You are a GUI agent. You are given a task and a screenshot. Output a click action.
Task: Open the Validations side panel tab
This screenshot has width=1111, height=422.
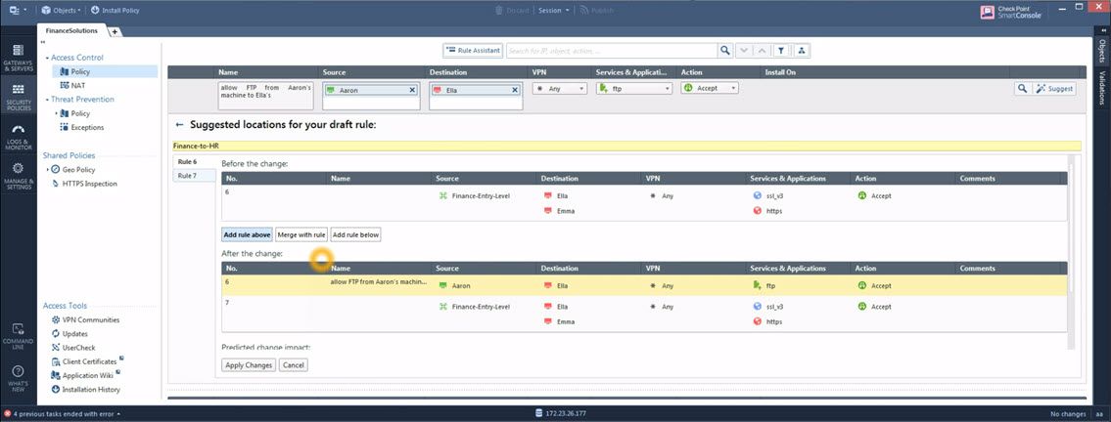tap(1102, 88)
